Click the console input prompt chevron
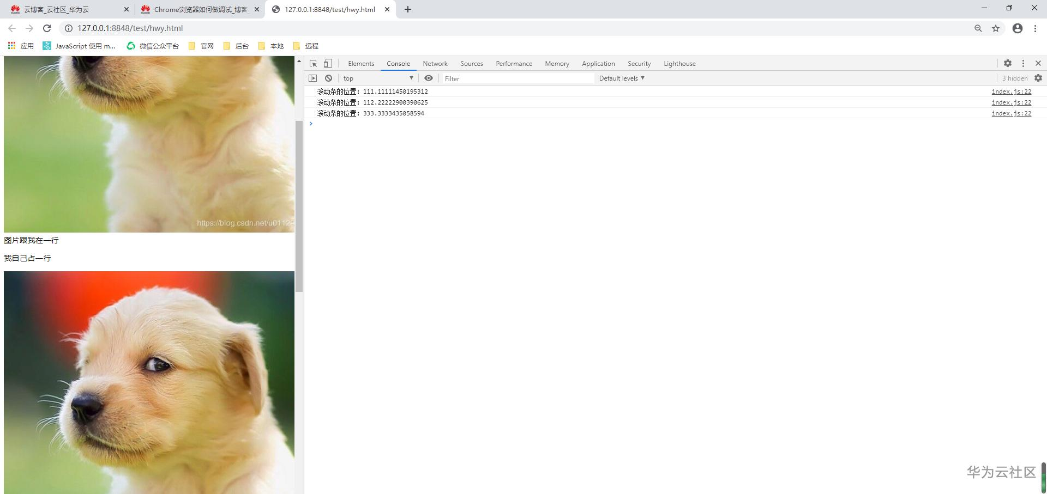Viewport: 1047px width, 494px height. click(x=311, y=124)
